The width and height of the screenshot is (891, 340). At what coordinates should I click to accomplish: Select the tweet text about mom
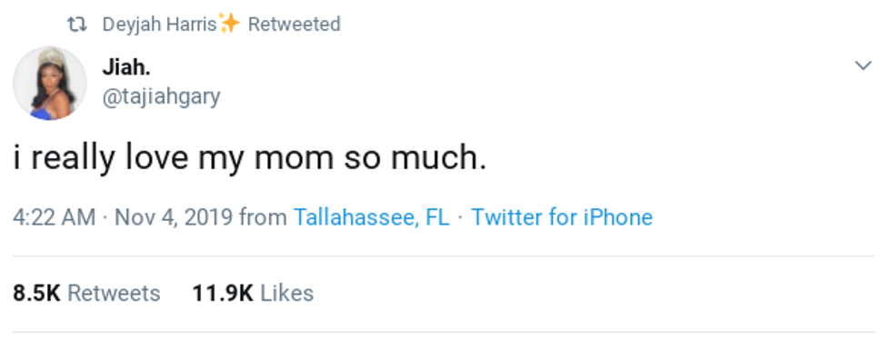click(250, 157)
